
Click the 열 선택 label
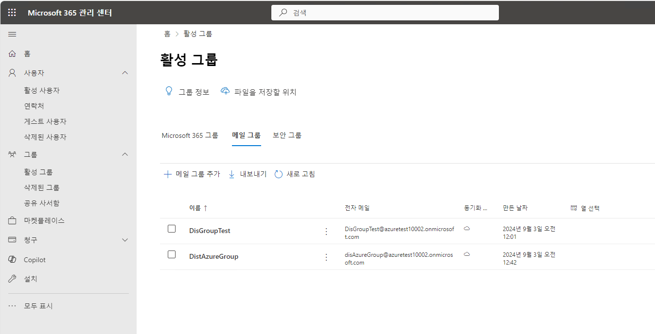[x=590, y=208]
